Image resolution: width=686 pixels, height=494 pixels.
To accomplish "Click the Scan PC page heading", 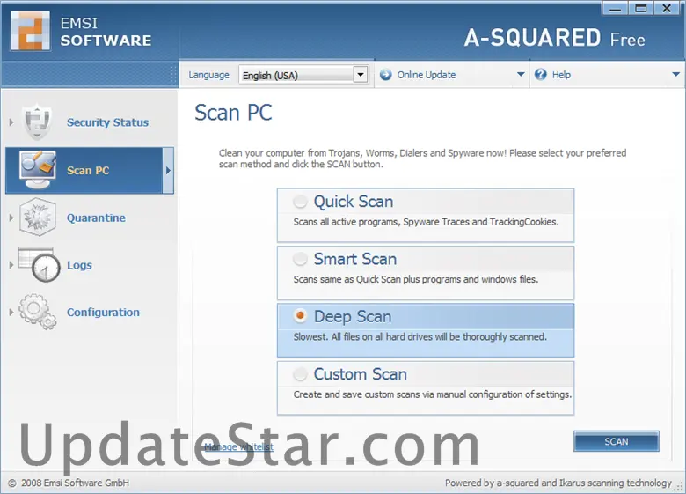I will [x=233, y=113].
